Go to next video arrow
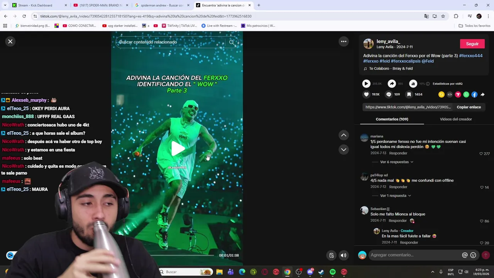494x278 pixels. (x=343, y=149)
